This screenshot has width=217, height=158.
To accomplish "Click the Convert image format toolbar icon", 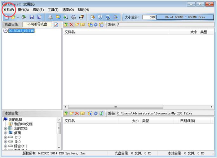I will (58, 17).
